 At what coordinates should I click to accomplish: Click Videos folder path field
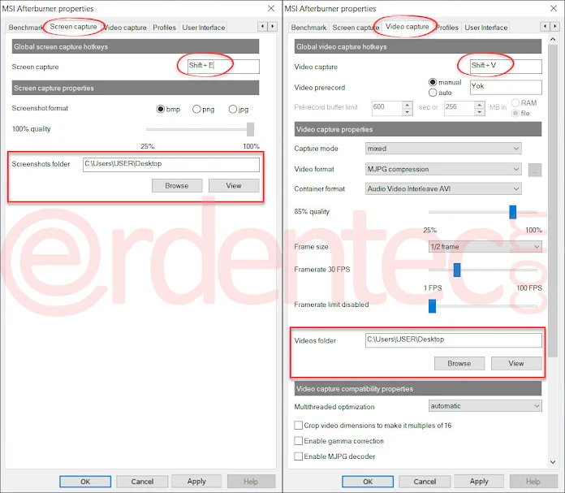click(x=454, y=340)
